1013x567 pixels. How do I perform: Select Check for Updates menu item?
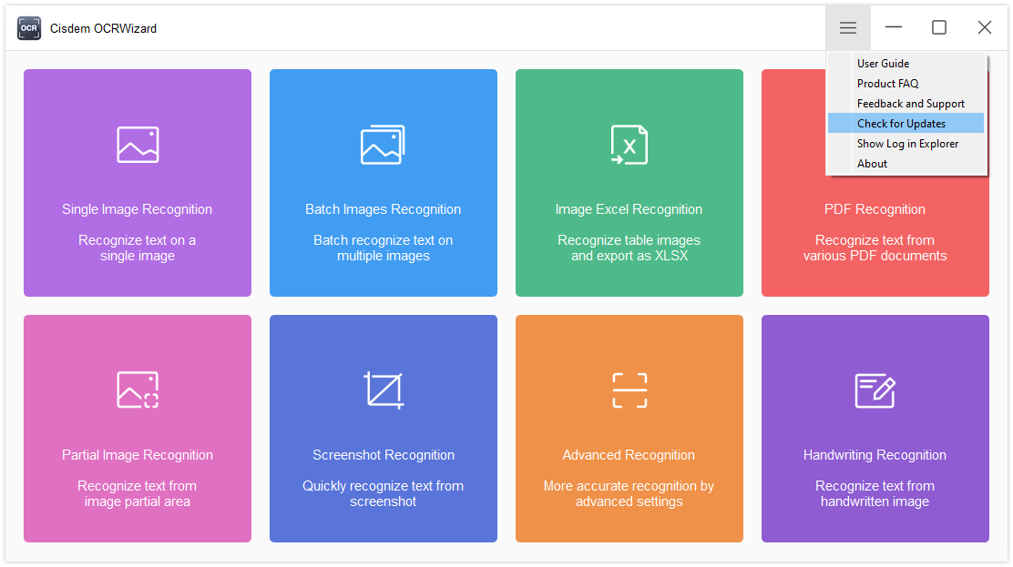coord(901,124)
